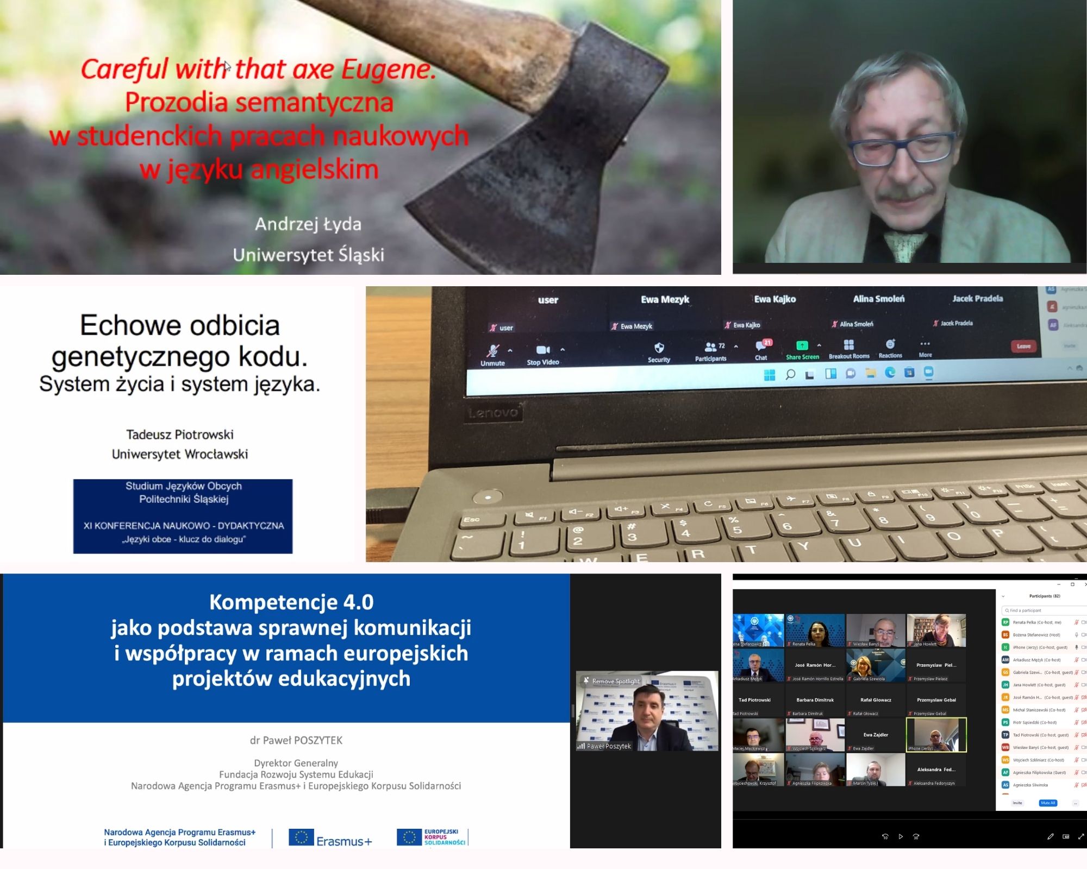
Task: Select Wiesław Banyś video tile
Action: point(876,630)
